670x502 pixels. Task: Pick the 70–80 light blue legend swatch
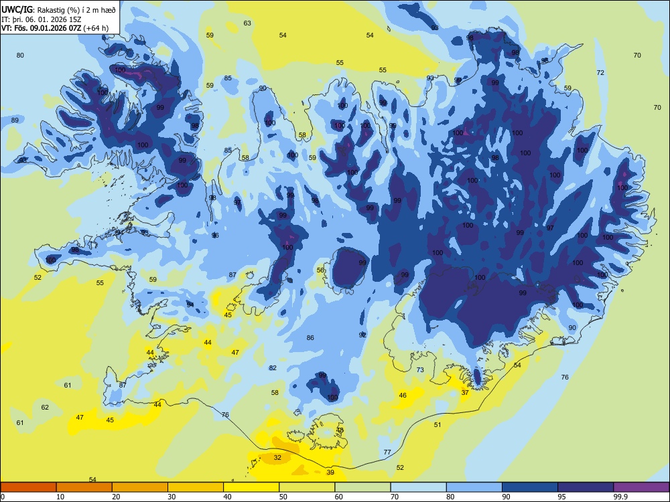pos(418,487)
